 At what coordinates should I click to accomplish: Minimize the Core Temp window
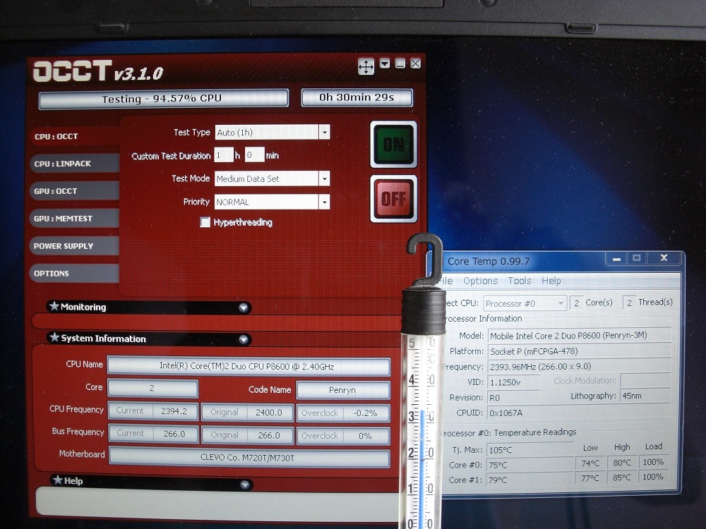(x=617, y=258)
